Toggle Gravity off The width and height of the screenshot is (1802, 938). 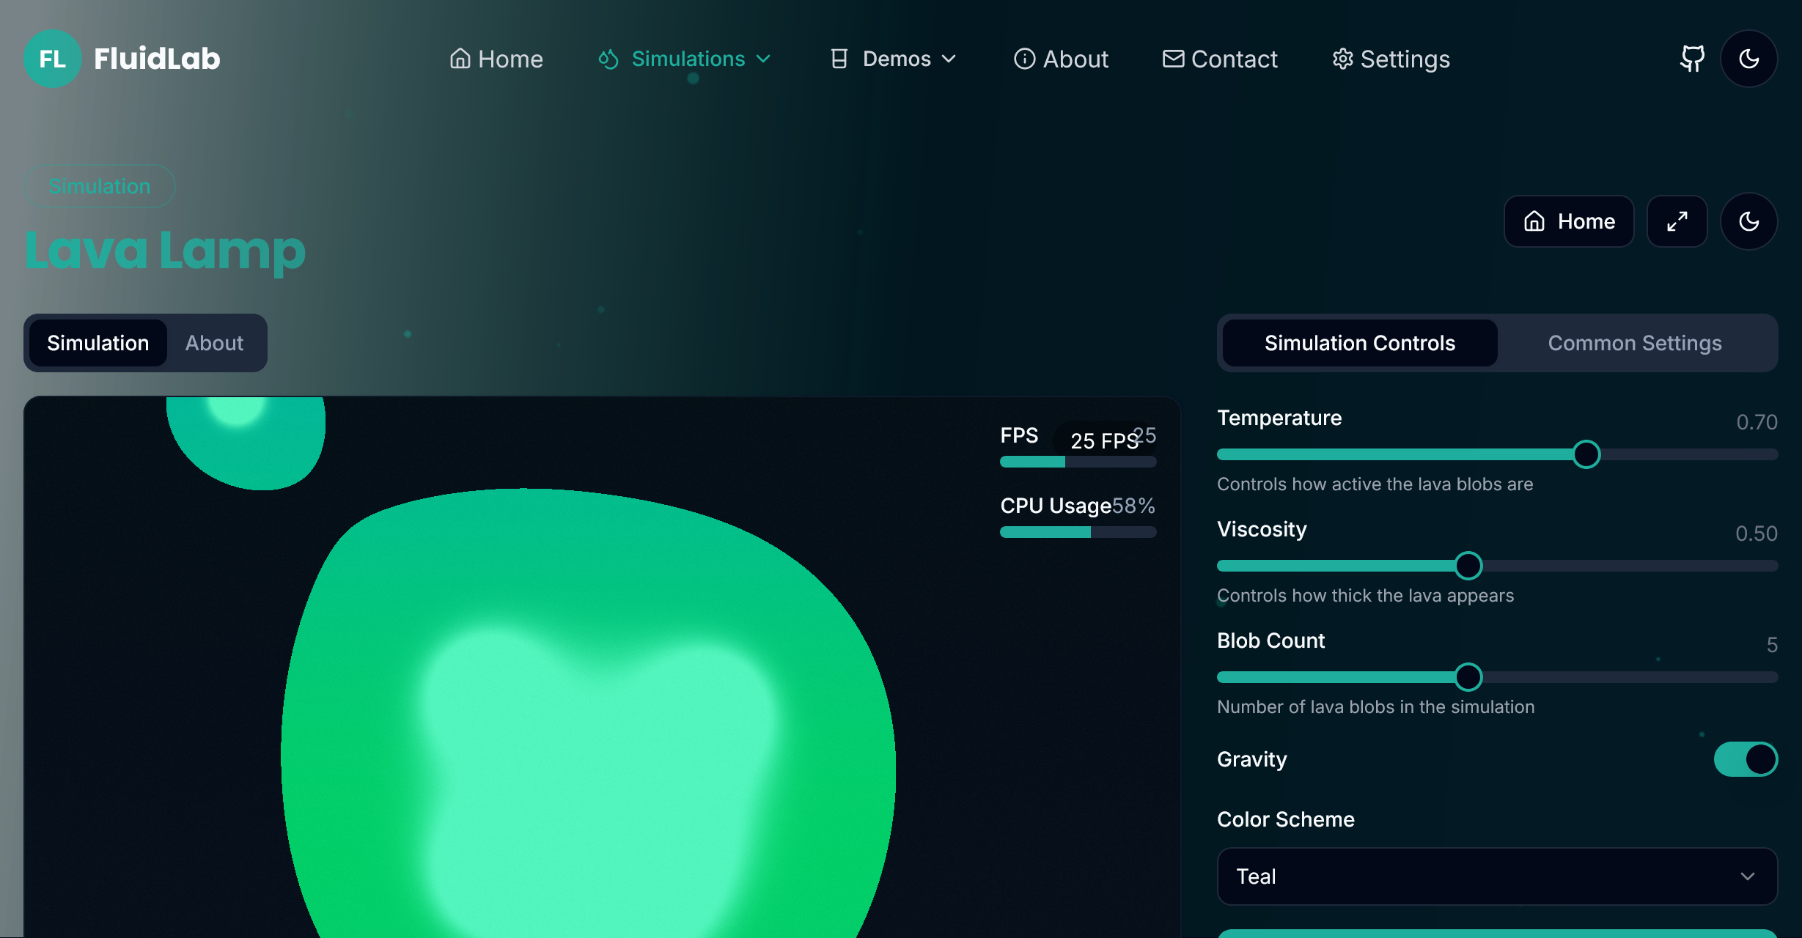tap(1746, 759)
